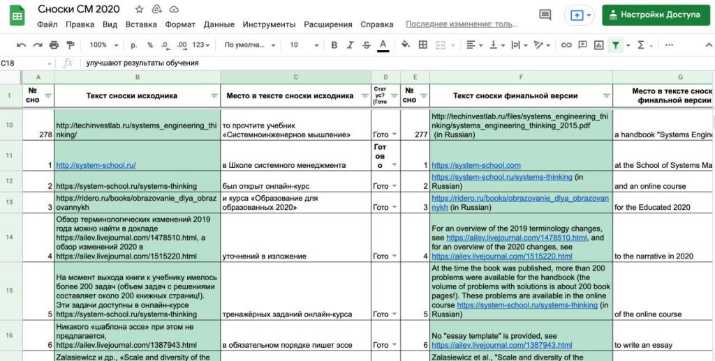Click the move to Drive folder icon
Viewport: 715px width, 361px height.
156,9
